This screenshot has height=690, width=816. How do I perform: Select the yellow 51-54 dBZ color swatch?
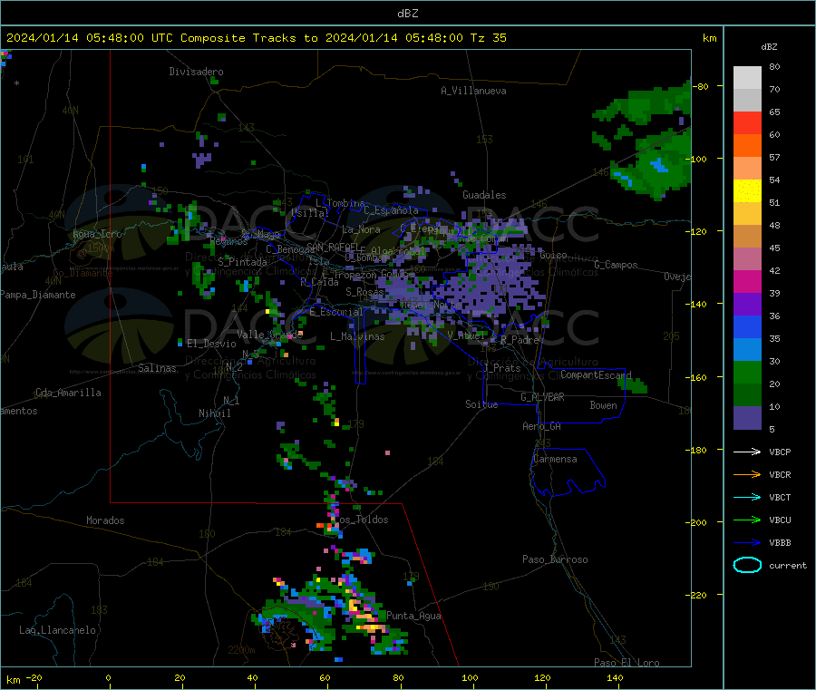pos(747,191)
